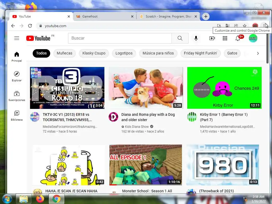Bookmark this page with the star icon

(x=245, y=26)
